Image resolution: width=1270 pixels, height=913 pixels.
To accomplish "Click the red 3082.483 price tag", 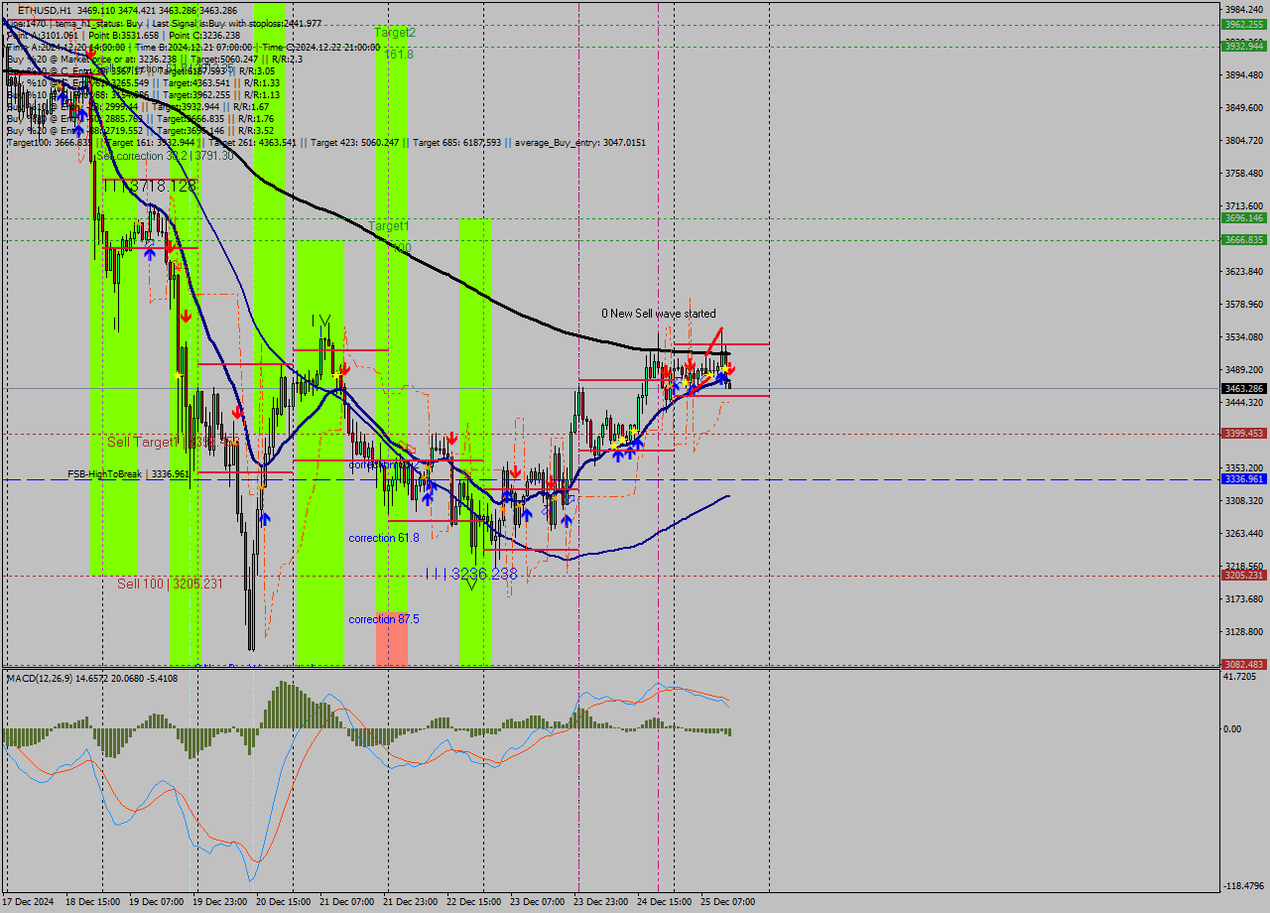I will 1244,665.
